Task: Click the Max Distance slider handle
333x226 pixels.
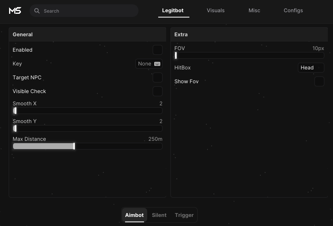Action: (74, 146)
